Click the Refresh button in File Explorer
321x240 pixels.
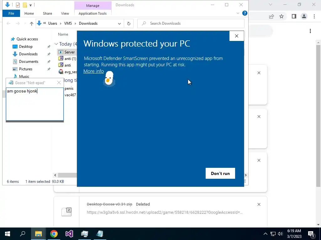129,23
